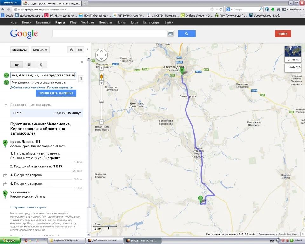305x244 pixels.
Task: Click the print directions icon
Action: point(71,50)
